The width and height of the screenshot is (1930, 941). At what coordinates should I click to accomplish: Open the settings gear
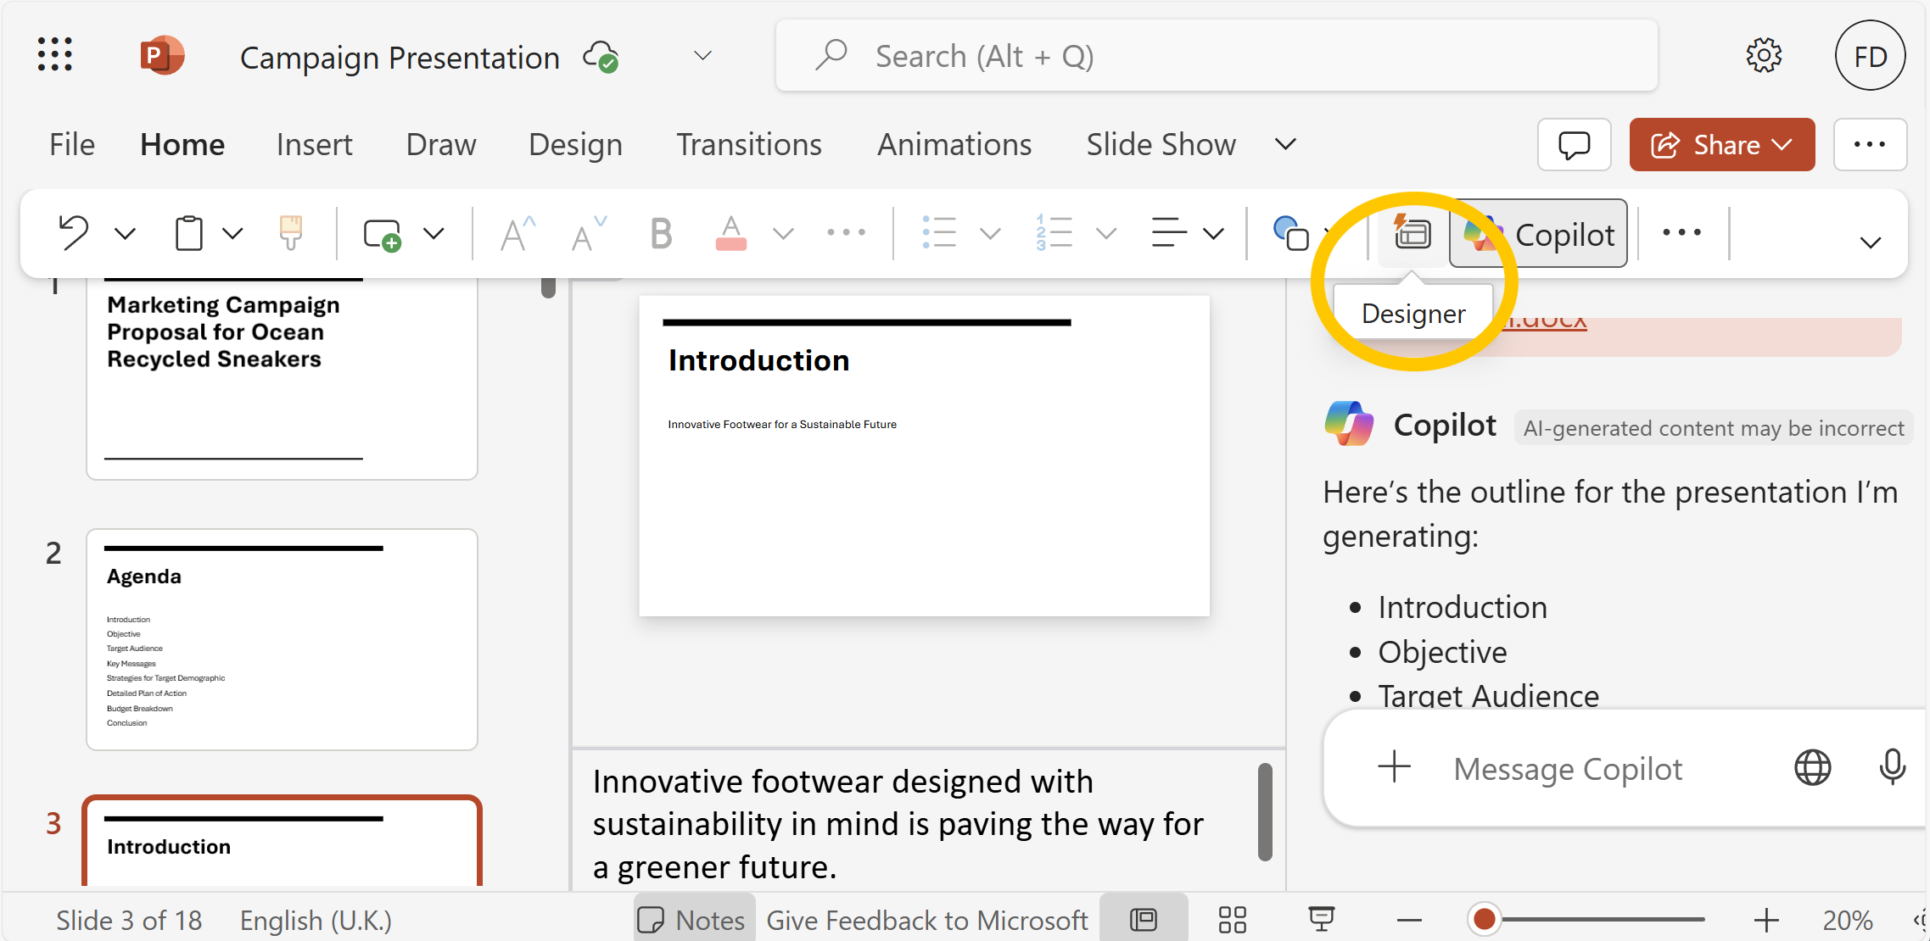pos(1764,56)
